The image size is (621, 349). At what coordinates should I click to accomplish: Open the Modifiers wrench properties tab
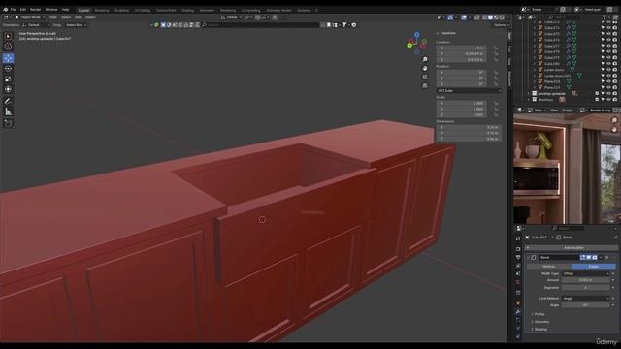518,312
